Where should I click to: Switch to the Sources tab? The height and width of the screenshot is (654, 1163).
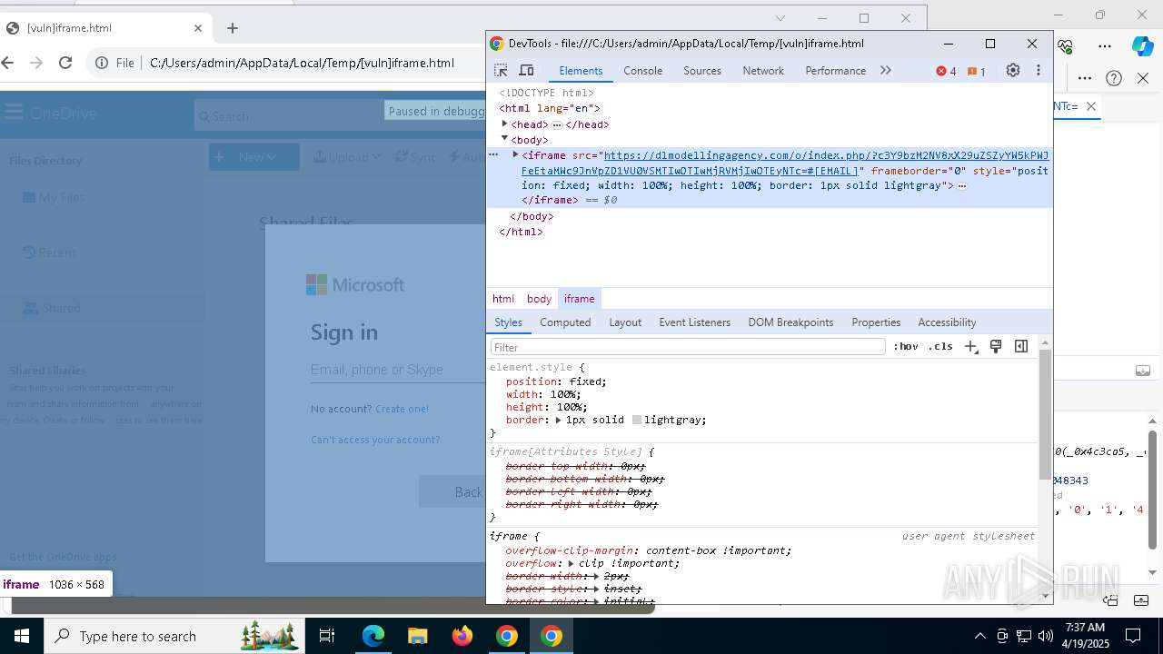click(x=702, y=71)
